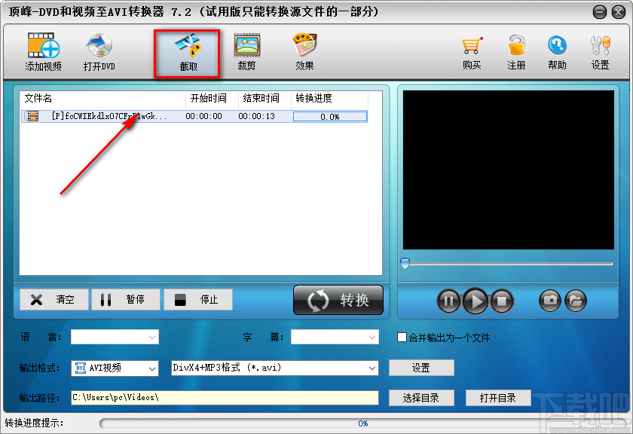The image size is (633, 434).
Task: Click the 转换进度 column header
Action: 313,98
